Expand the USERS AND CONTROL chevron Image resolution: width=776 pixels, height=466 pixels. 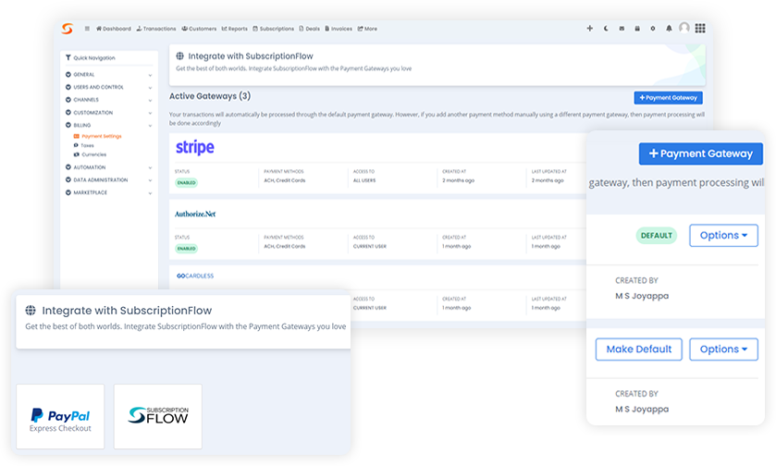coord(150,88)
